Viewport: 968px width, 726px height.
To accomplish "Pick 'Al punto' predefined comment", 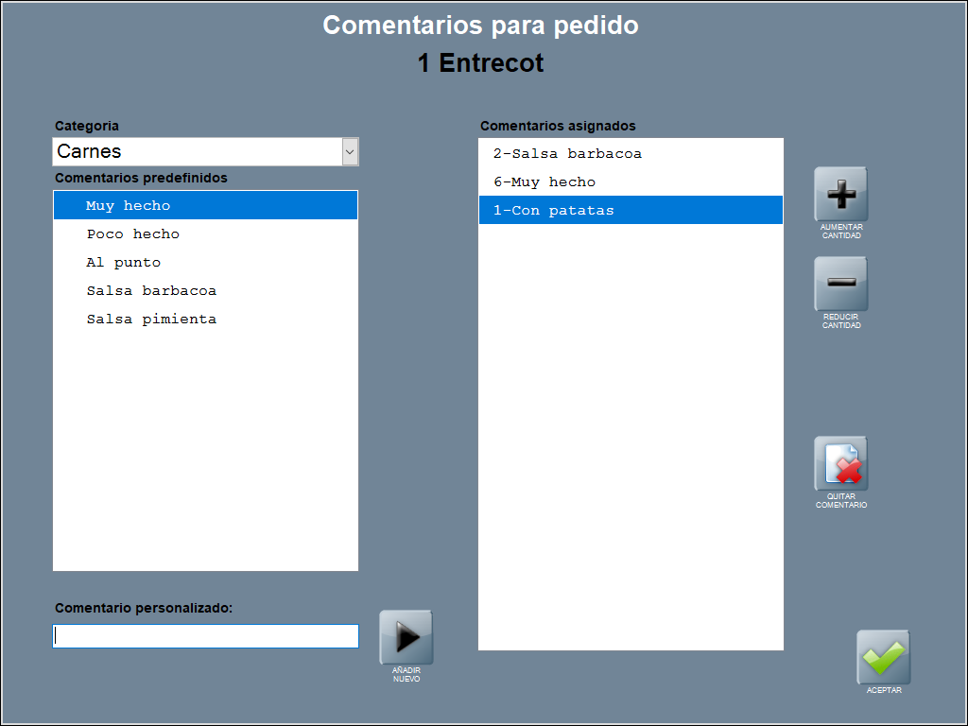I will 124,262.
